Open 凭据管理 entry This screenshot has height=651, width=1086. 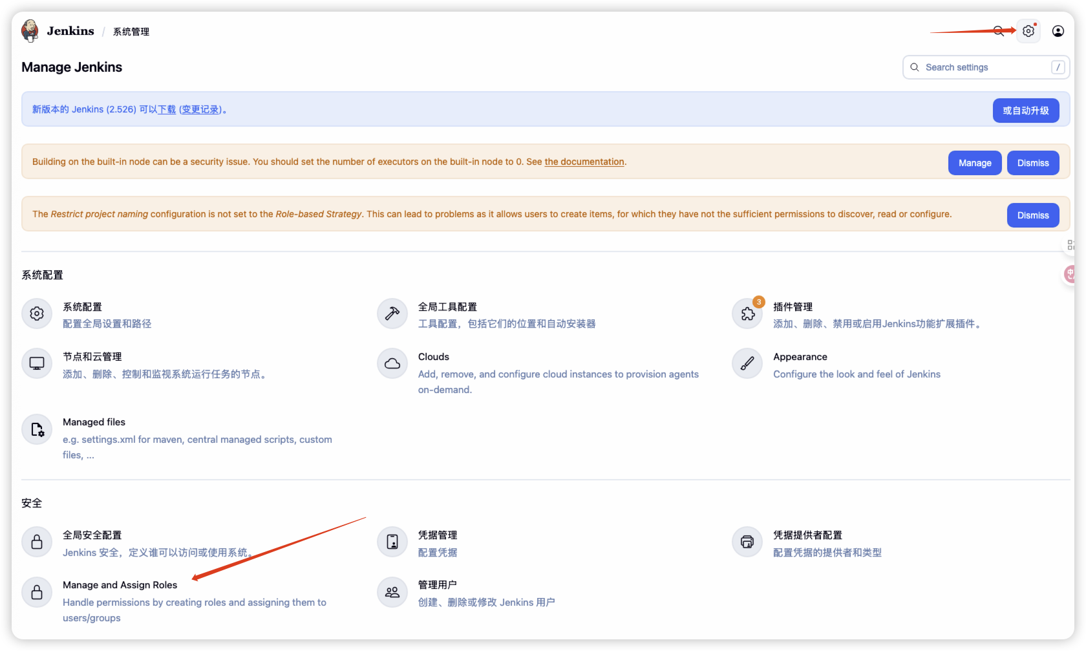(438, 535)
